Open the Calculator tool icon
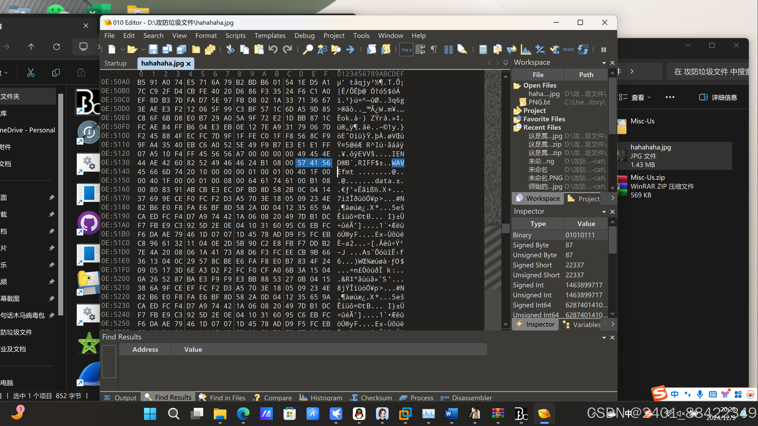The height and width of the screenshot is (426, 758). click(x=483, y=49)
